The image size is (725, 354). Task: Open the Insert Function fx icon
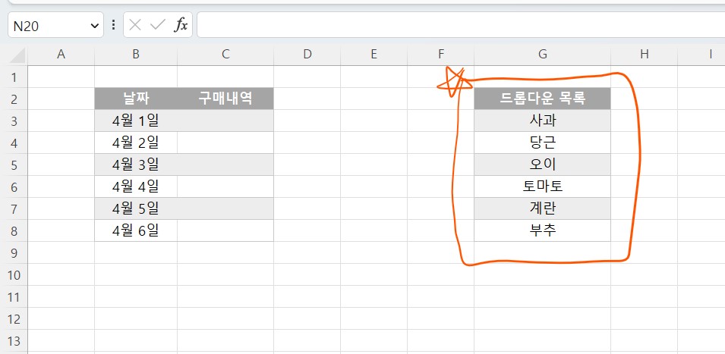coord(181,25)
